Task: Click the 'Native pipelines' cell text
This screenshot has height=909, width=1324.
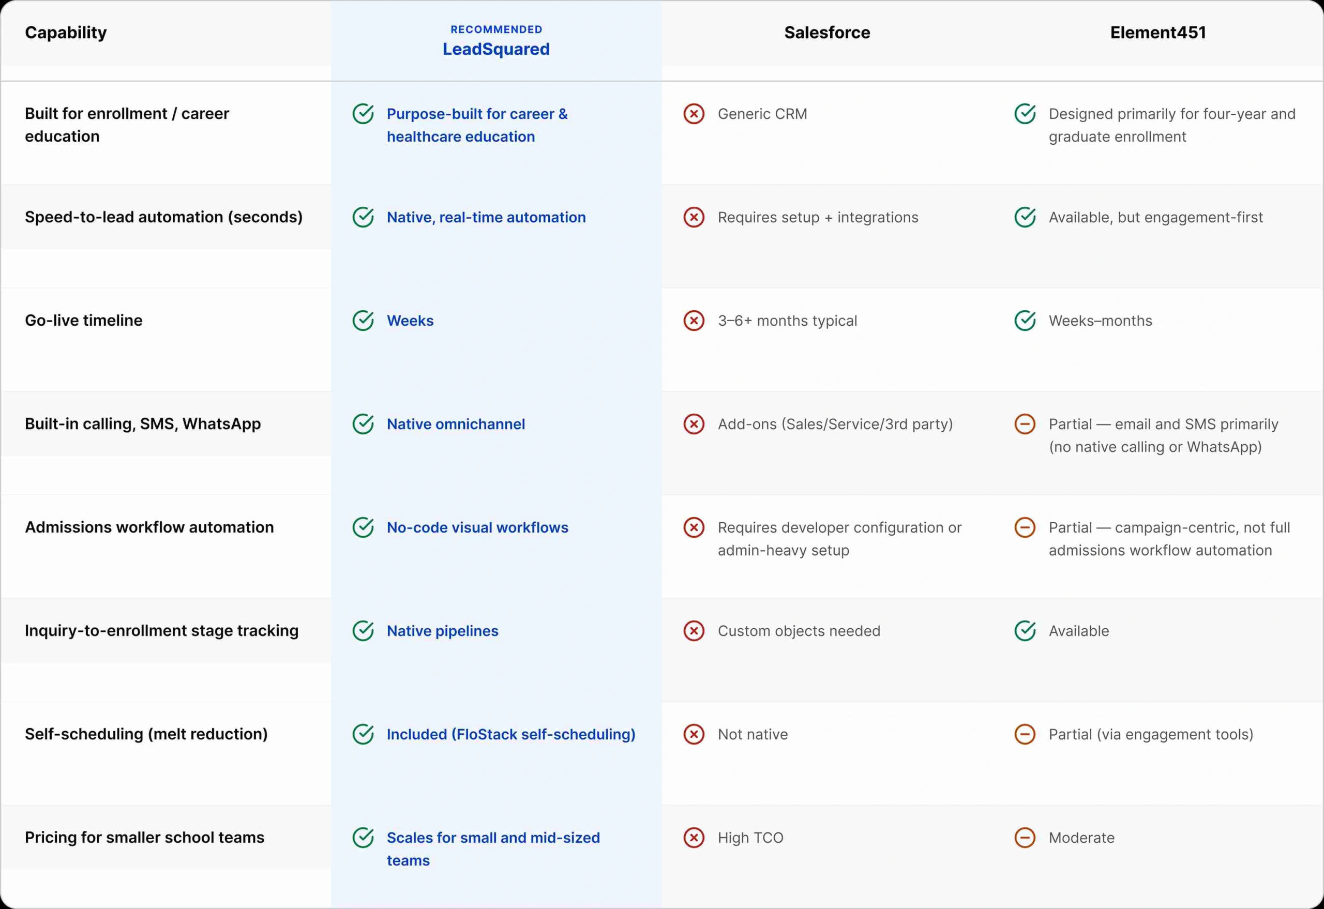Action: 443,631
